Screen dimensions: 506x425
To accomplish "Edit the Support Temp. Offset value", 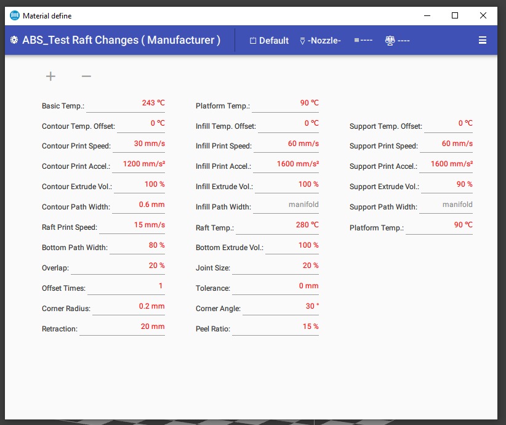I will click(x=449, y=124).
